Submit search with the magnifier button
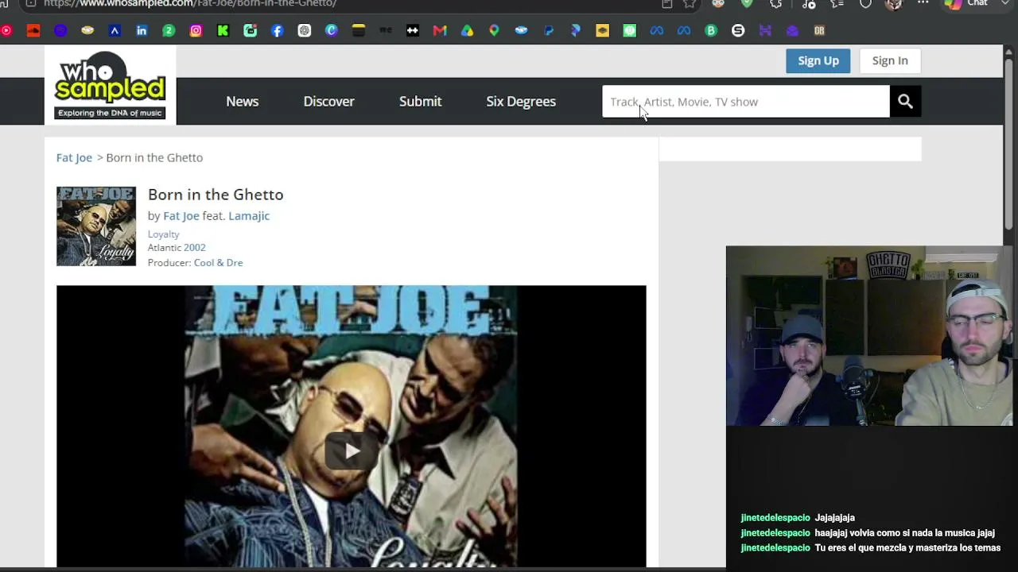The width and height of the screenshot is (1018, 572). click(x=905, y=101)
